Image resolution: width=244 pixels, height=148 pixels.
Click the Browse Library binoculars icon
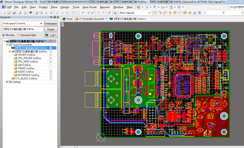pyautogui.click(x=115, y=13)
